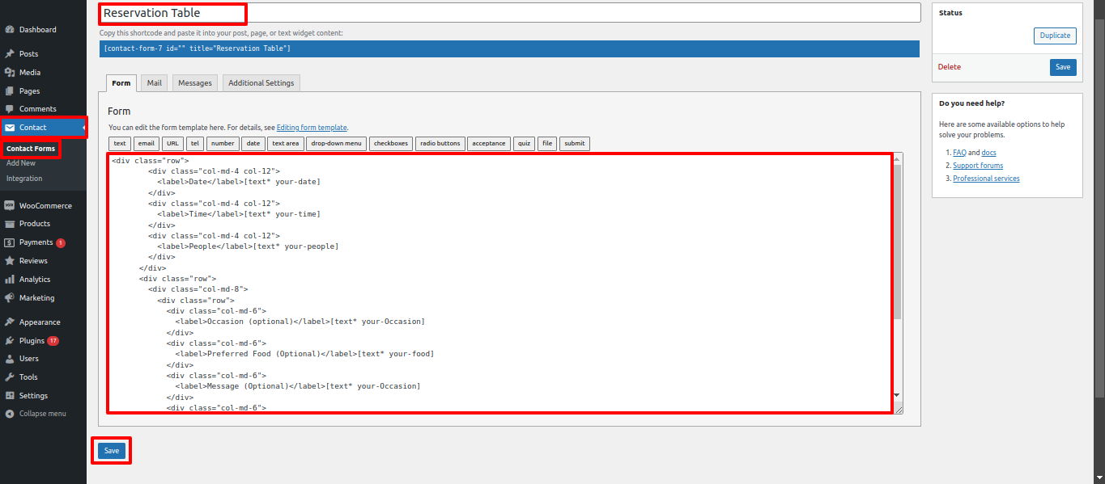The height and width of the screenshot is (484, 1105).
Task: Insert a radio buttons form tag
Action: [x=440, y=144]
